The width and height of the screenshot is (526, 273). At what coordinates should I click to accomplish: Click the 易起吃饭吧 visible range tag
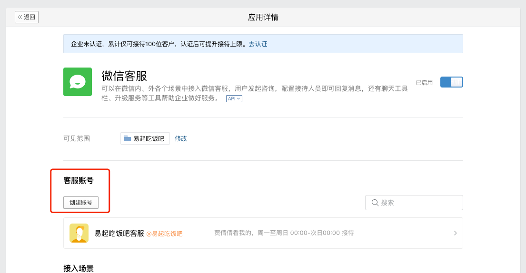pyautogui.click(x=145, y=138)
